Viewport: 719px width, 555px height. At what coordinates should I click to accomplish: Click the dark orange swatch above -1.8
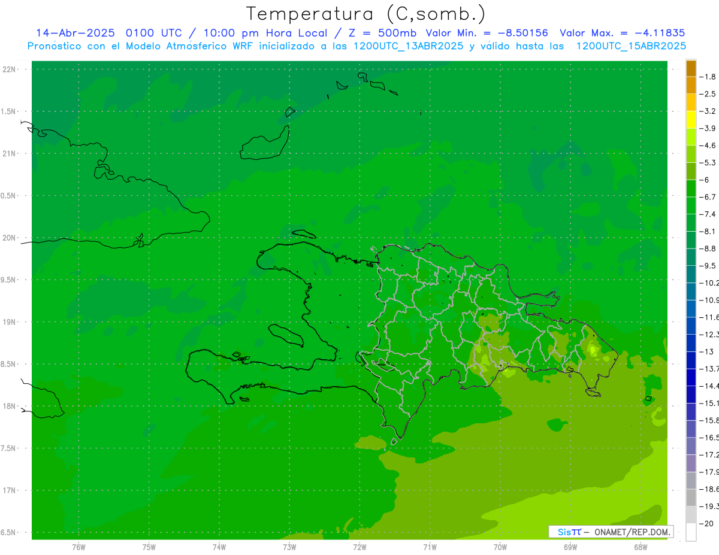coord(691,69)
